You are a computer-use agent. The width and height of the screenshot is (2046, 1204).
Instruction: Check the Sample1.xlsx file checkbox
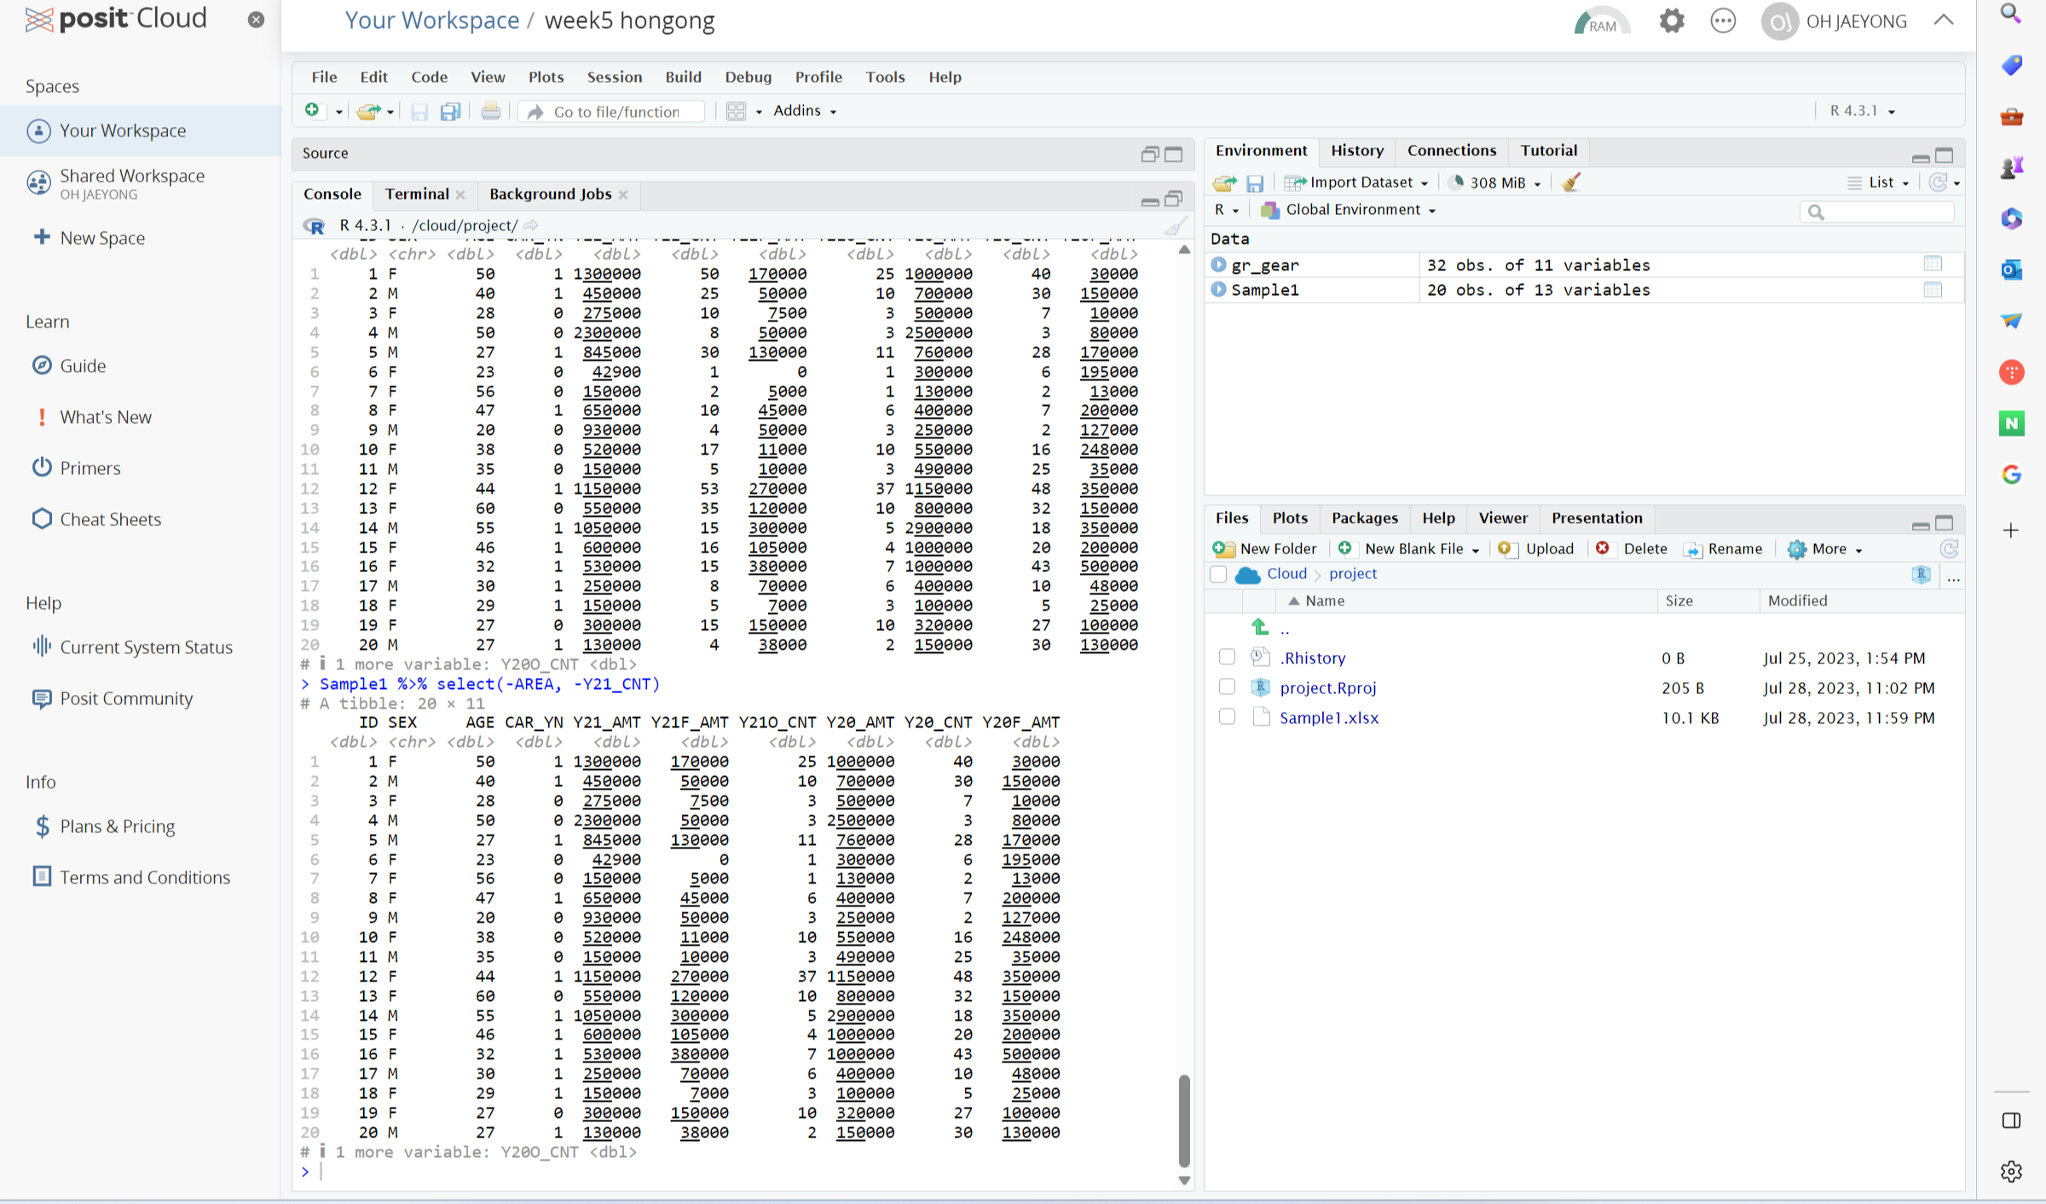pos(1227,717)
